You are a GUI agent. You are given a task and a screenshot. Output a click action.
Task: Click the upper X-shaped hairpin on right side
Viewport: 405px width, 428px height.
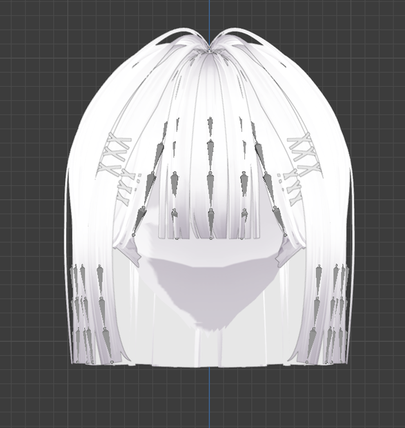tap(301, 142)
